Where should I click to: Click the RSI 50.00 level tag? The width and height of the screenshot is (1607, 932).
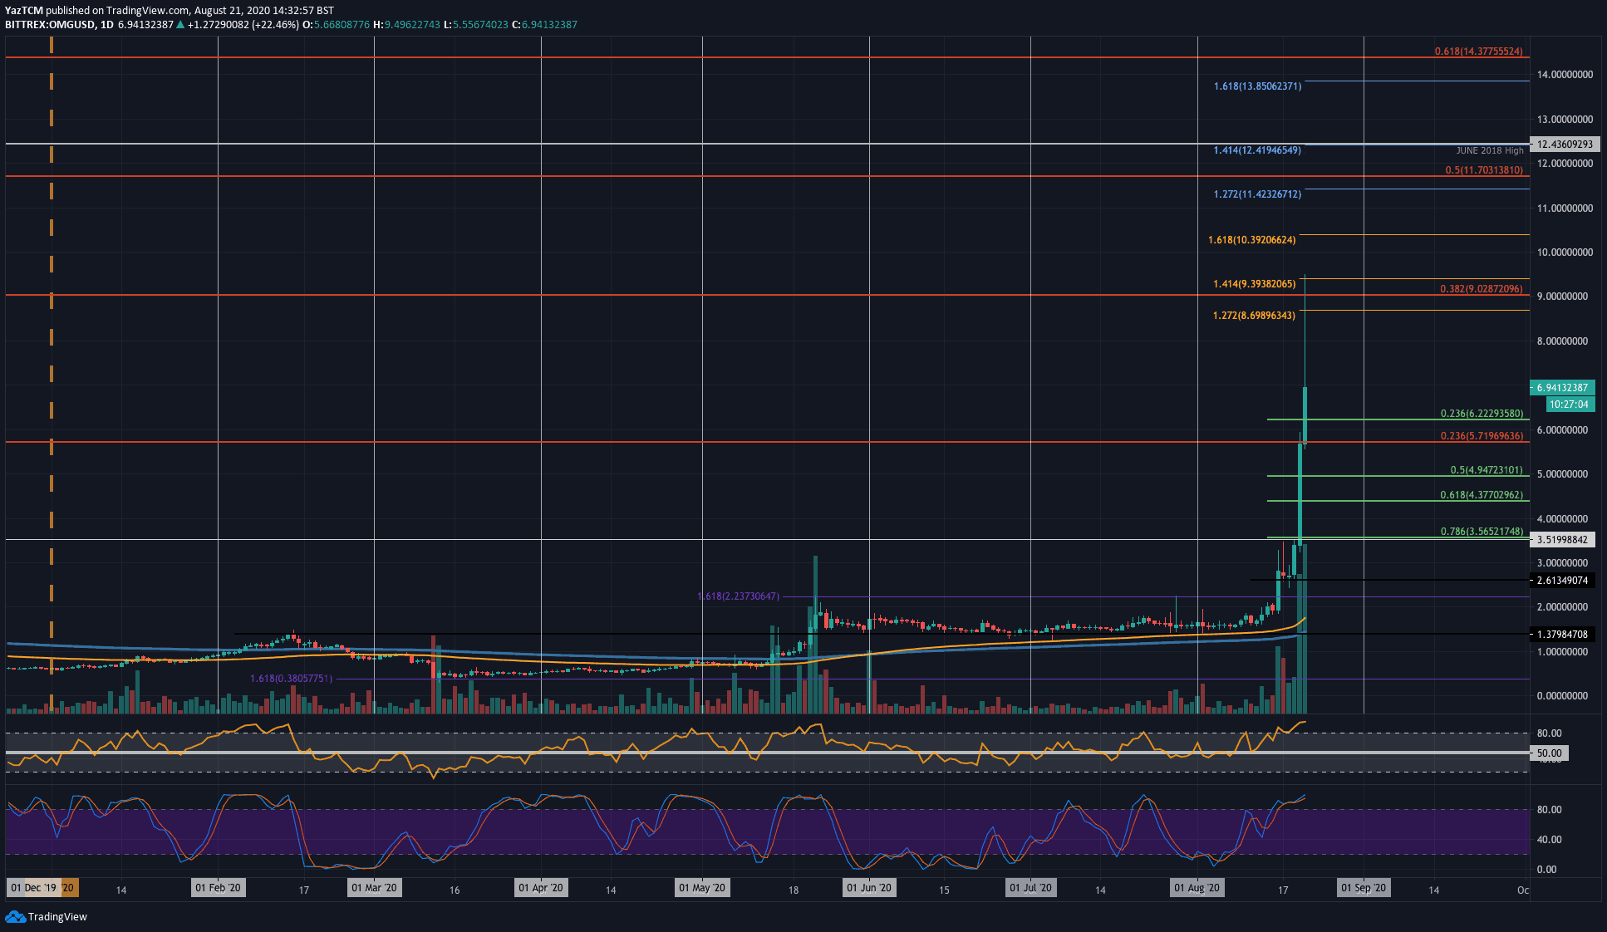tap(1549, 753)
